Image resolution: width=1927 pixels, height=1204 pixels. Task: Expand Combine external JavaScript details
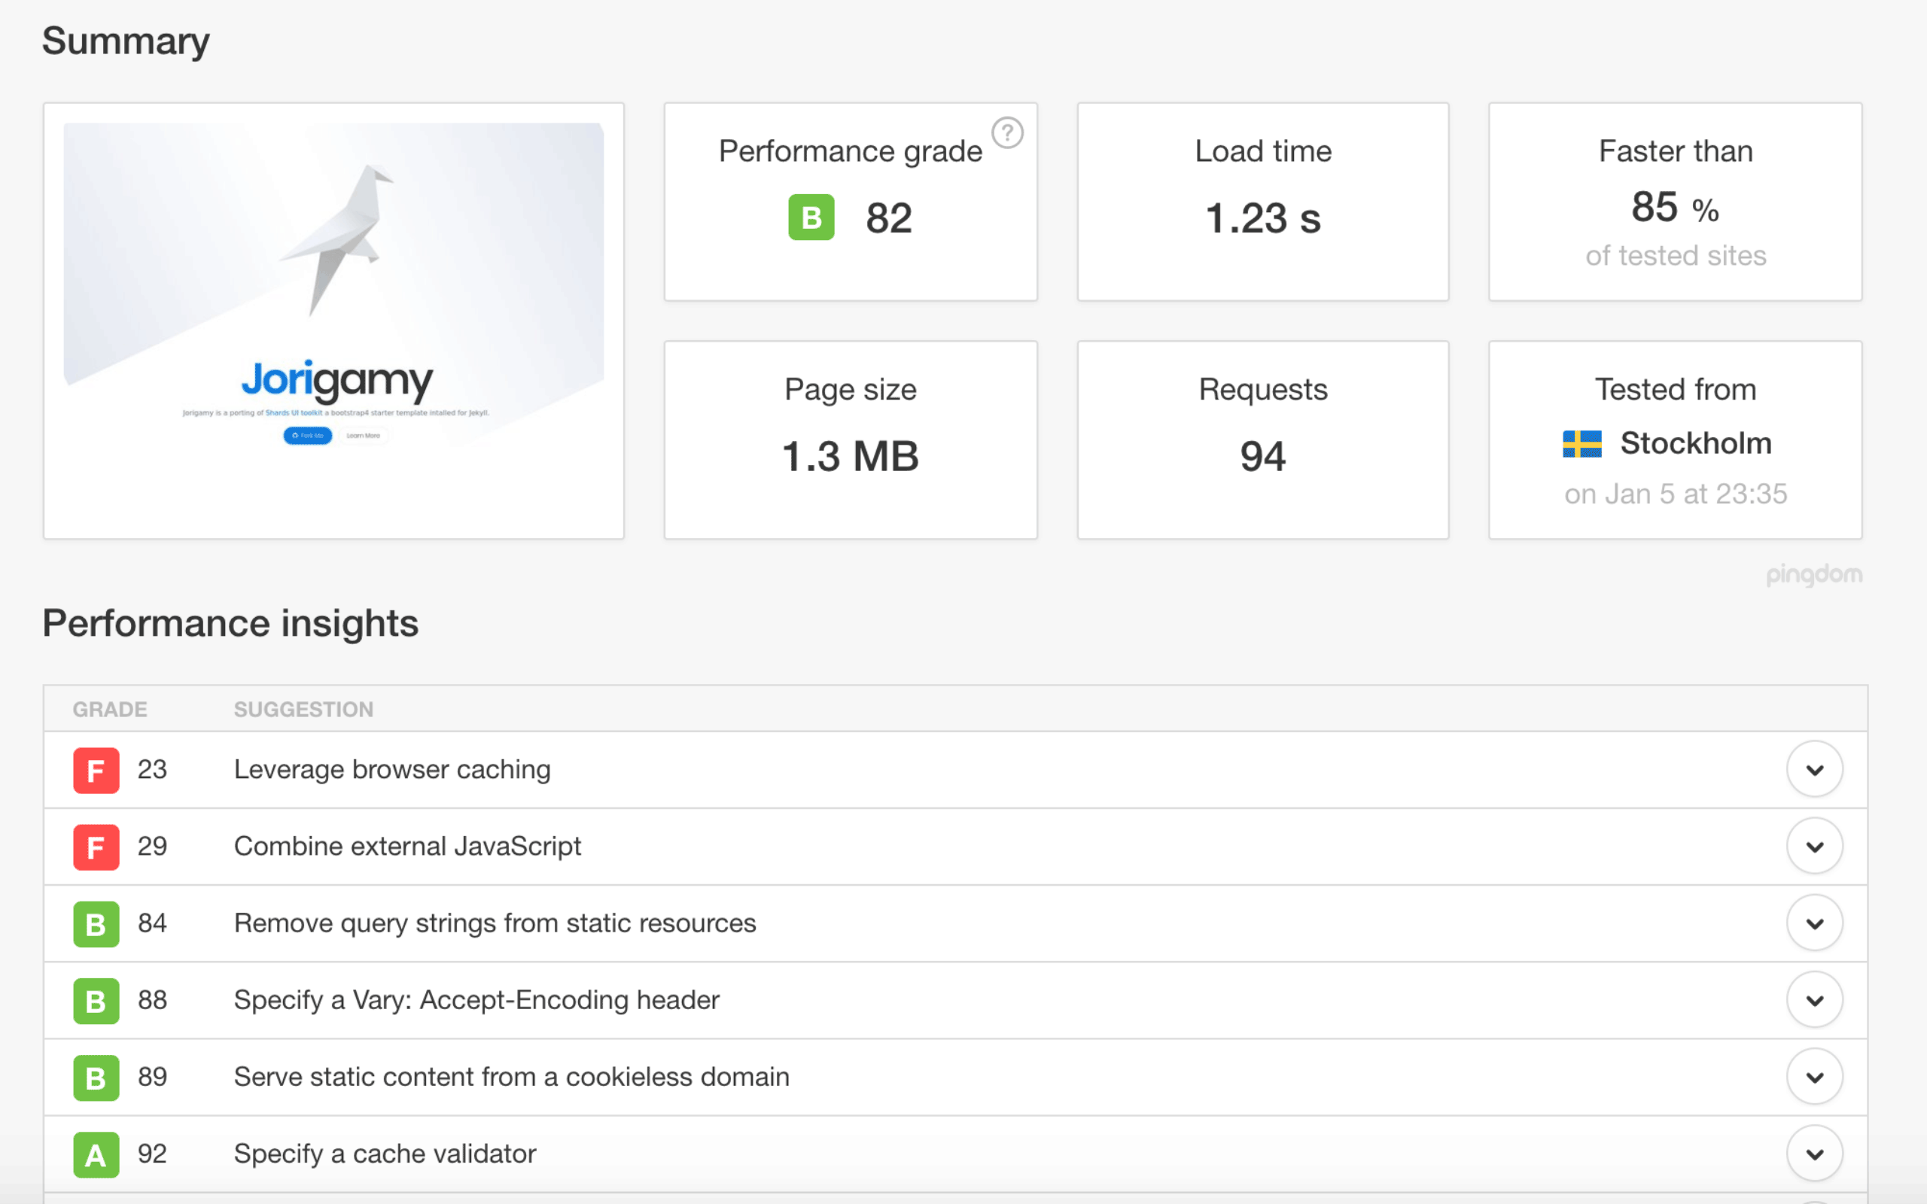[1814, 847]
